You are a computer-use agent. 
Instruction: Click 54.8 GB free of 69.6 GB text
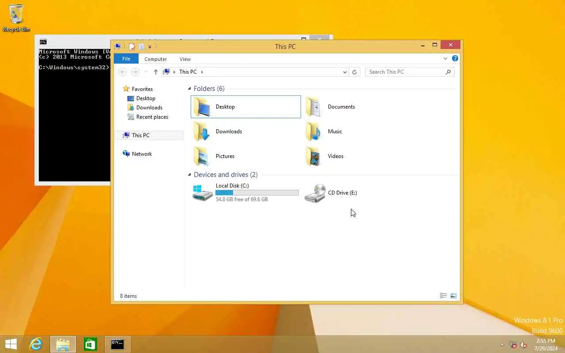tap(241, 199)
